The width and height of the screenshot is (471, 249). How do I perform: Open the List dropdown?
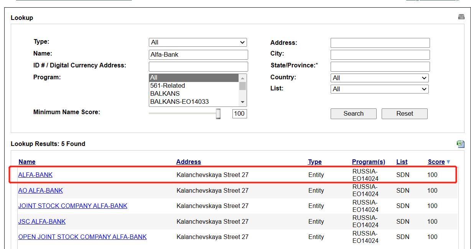click(x=379, y=89)
